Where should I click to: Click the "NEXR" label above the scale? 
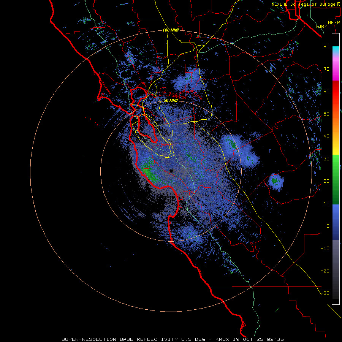pos(334,22)
